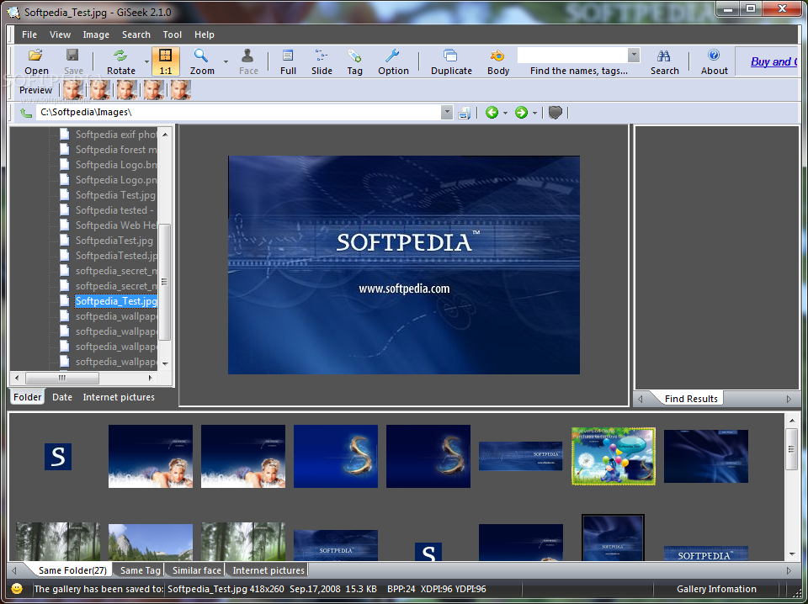Click the Body search icon

point(497,61)
